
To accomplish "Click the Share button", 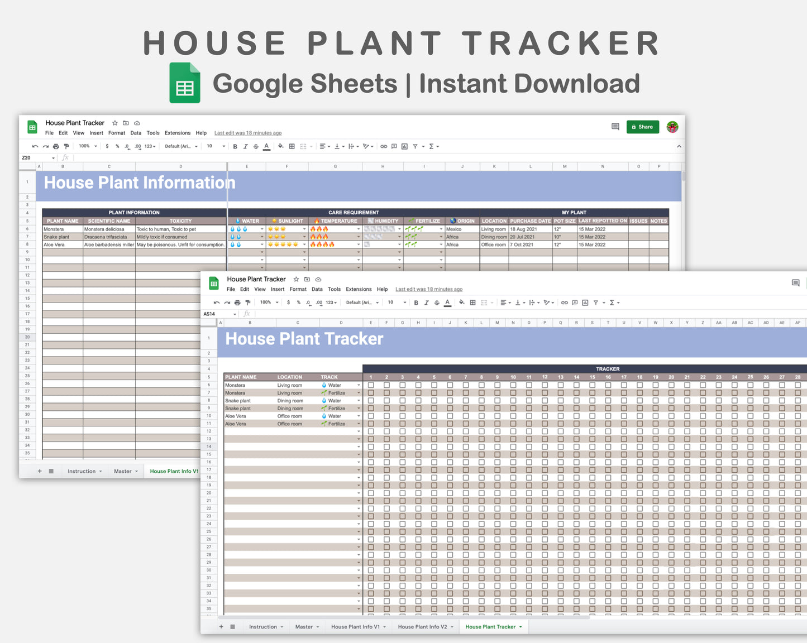I will [x=642, y=127].
